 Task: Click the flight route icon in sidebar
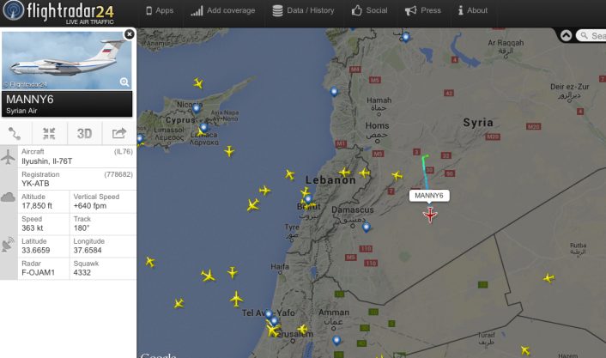click(x=15, y=133)
